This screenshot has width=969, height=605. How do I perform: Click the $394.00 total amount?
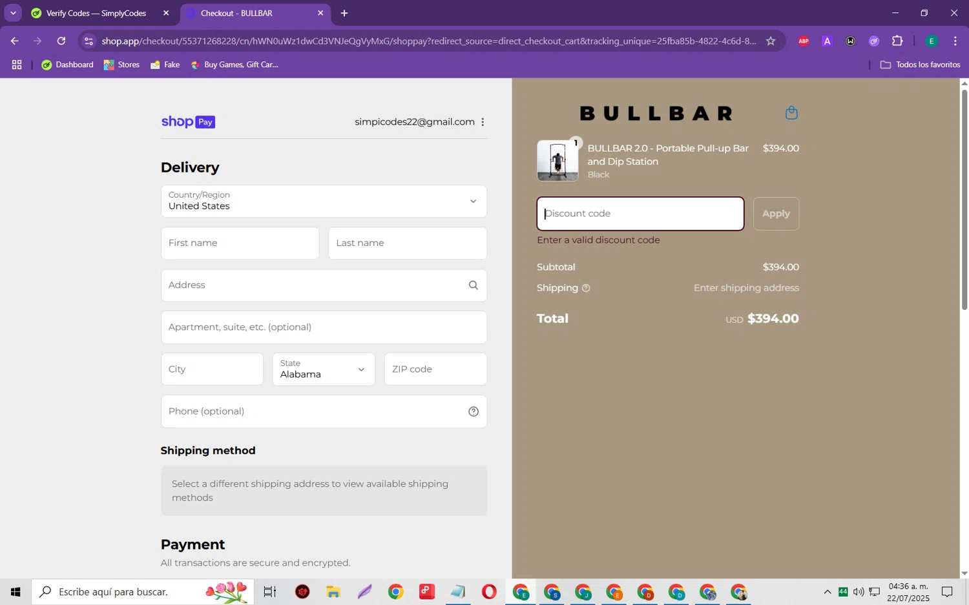coord(773,319)
